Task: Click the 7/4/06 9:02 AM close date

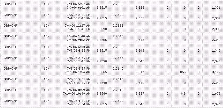Action: pyautogui.click(x=79, y=40)
